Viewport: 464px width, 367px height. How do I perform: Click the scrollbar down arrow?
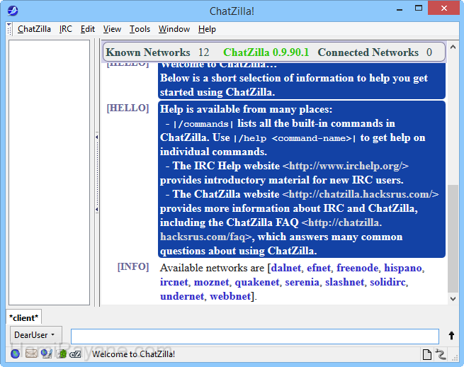pyautogui.click(x=453, y=299)
